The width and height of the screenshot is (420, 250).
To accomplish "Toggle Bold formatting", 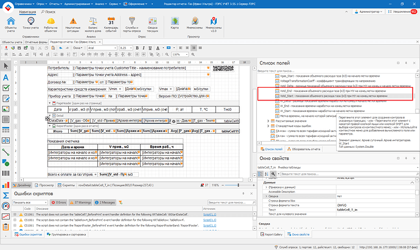I will pos(137,48).
